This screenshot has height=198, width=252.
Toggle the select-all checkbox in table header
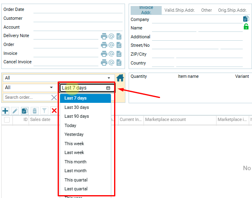tap(7, 120)
